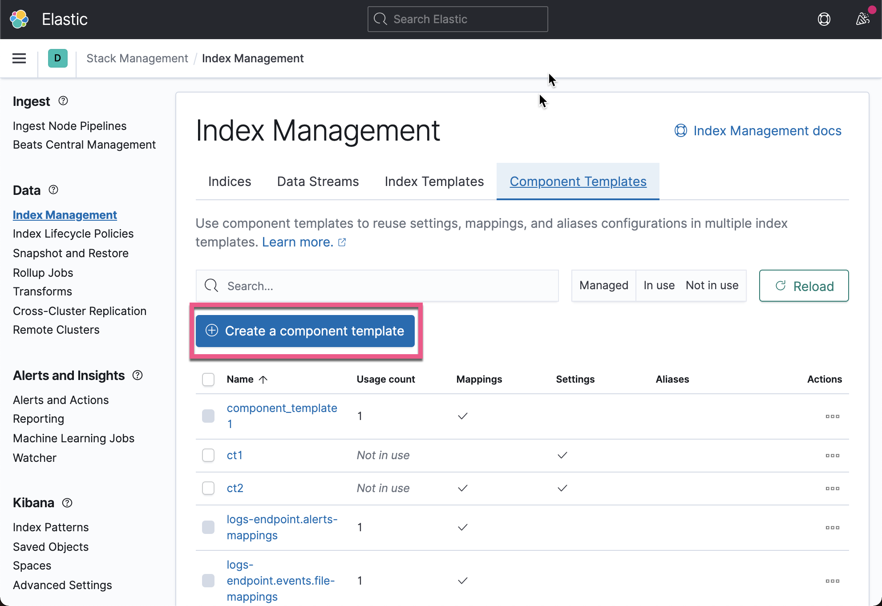Open the actions menu on the ct2 row

pyautogui.click(x=832, y=488)
